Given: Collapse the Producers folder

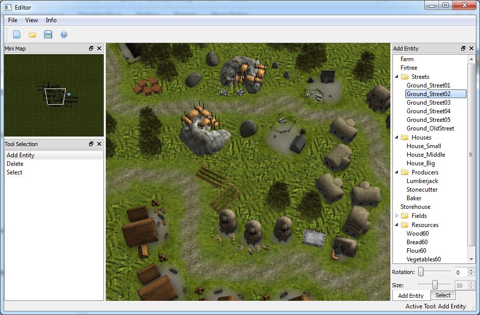Looking at the screenshot, I should coord(396,172).
